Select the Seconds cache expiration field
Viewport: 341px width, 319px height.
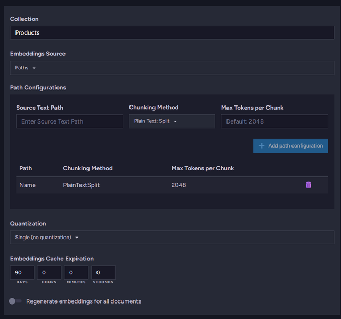point(103,272)
